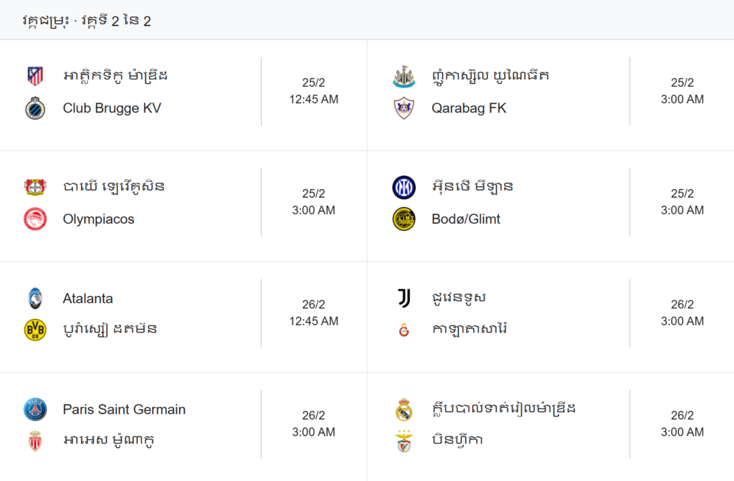Click the Benfica crest icon

[404, 441]
